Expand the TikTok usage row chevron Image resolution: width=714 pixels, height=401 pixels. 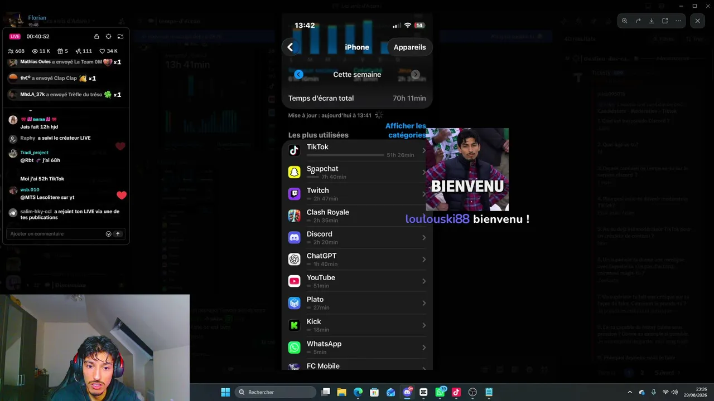pyautogui.click(x=424, y=150)
